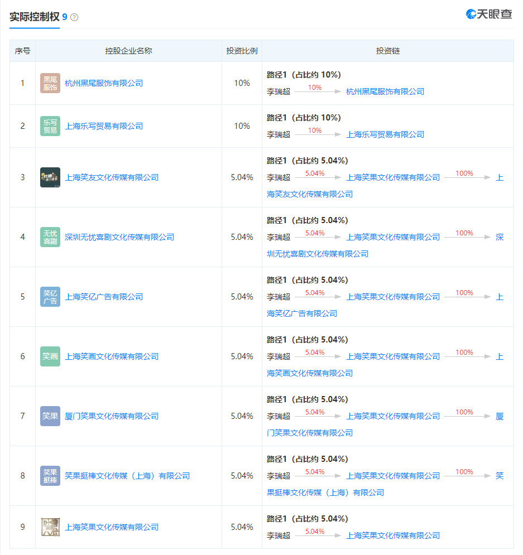Click wrapped link 门笑果文化传媒有限公司 in the chain
This screenshot has width=523, height=555.
(309, 433)
